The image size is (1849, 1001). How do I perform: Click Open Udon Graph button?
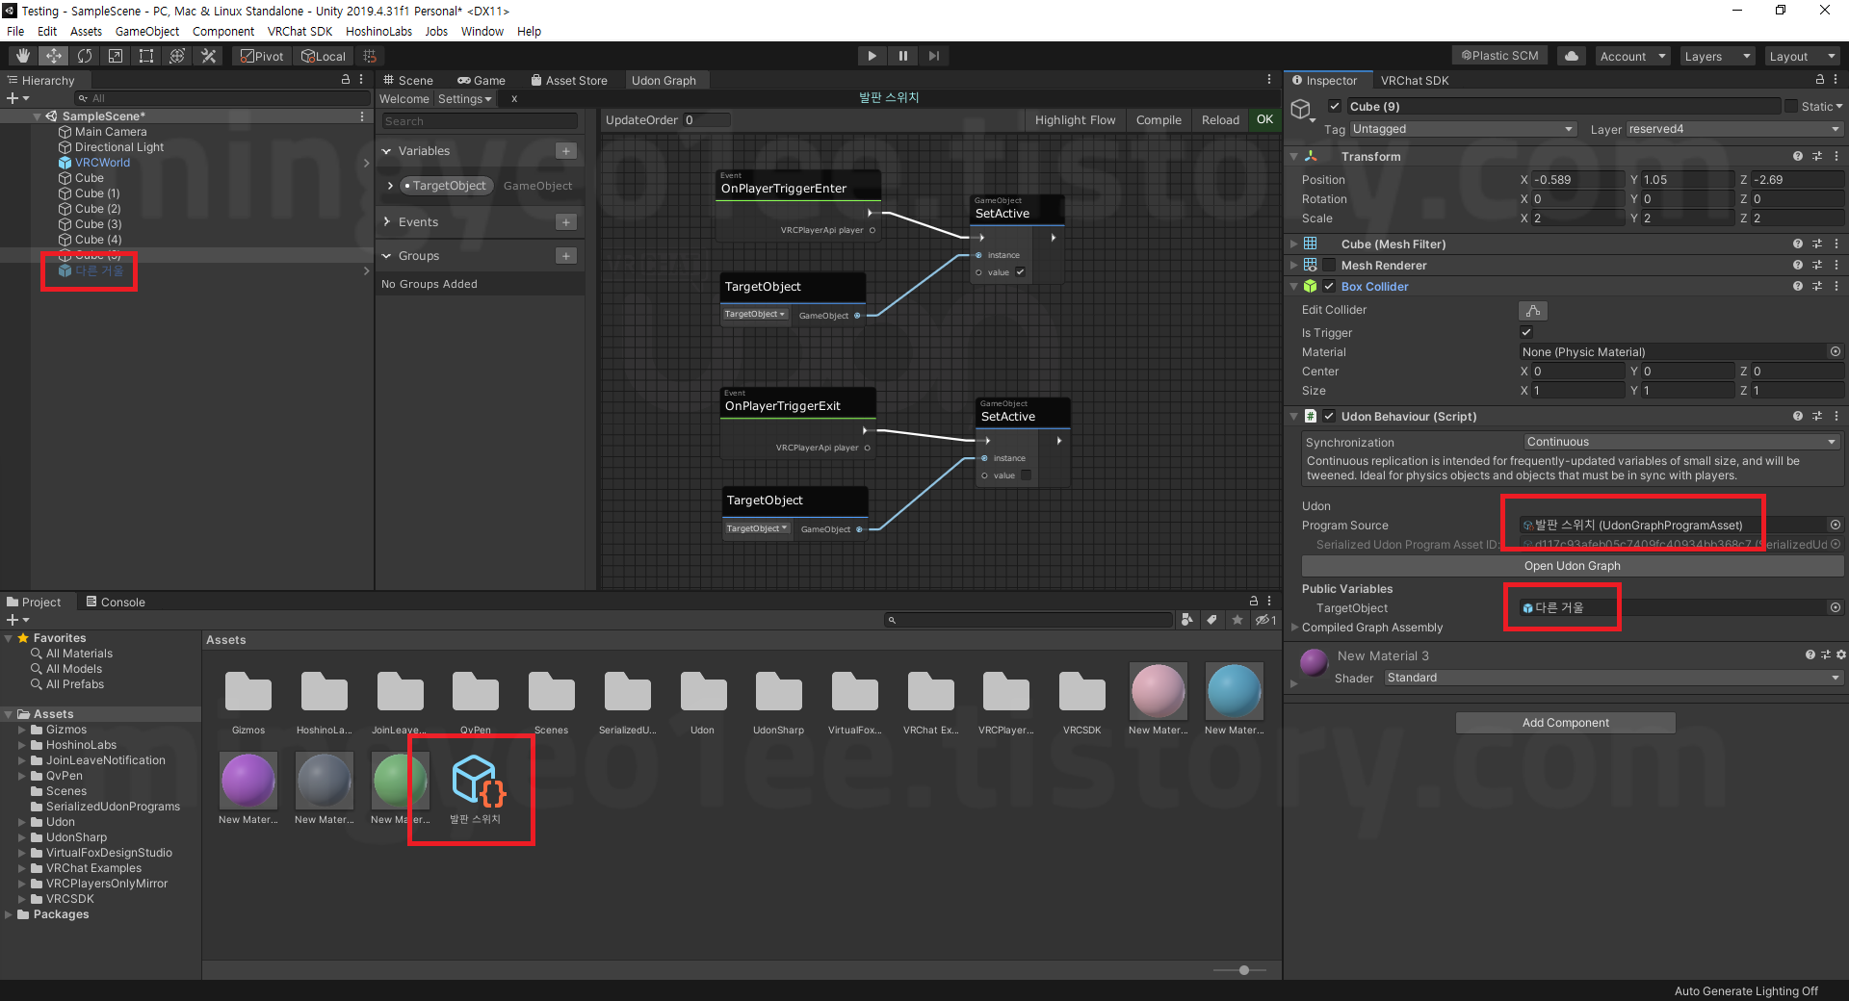(1572, 565)
